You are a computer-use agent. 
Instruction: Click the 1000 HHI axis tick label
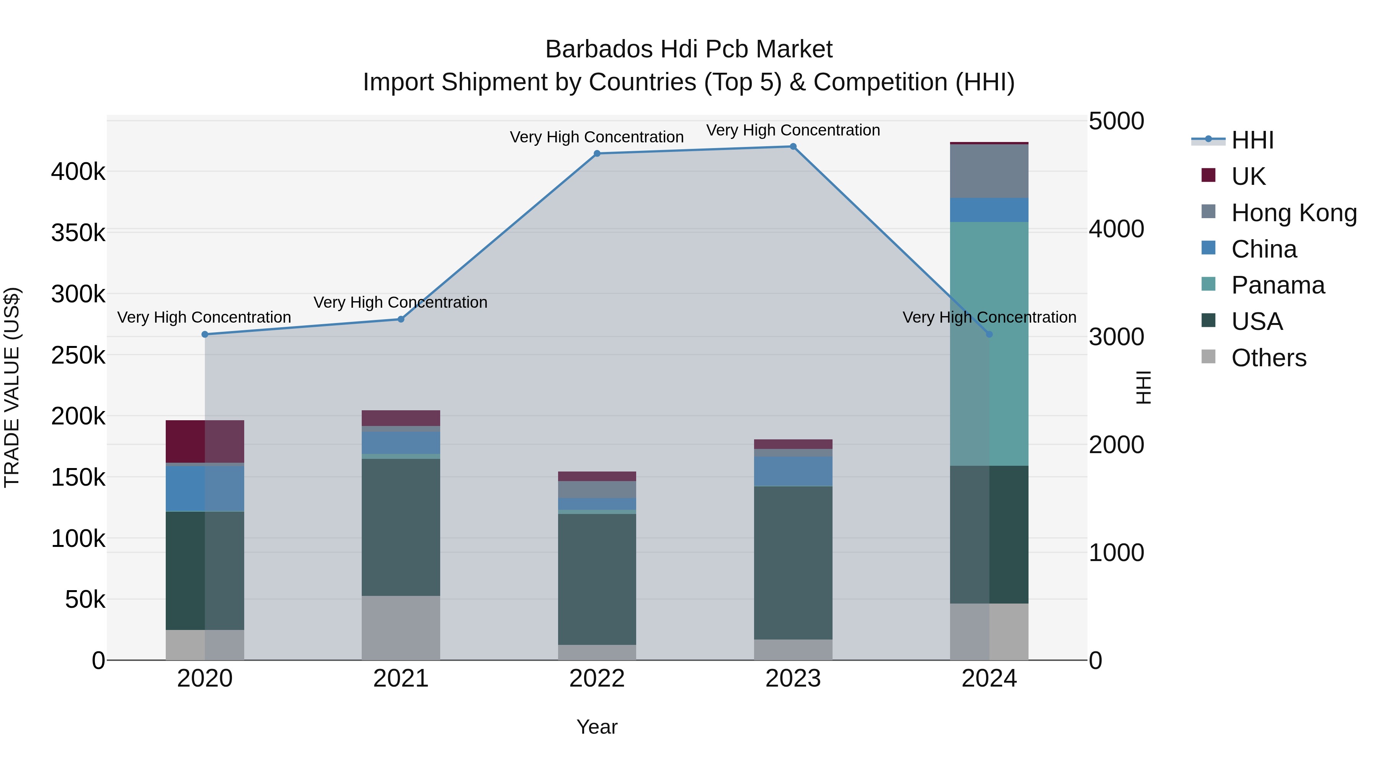(1117, 553)
